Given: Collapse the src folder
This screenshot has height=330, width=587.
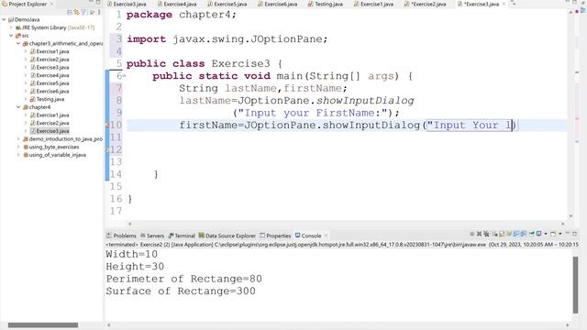Looking at the screenshot, I should [11, 36].
